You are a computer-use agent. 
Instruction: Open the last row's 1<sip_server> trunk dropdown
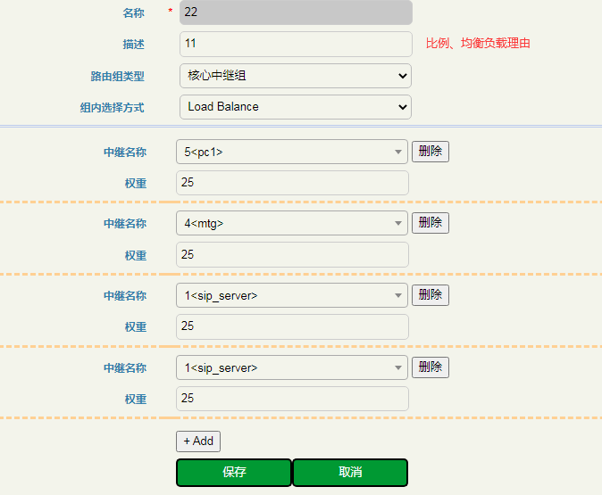coord(291,367)
